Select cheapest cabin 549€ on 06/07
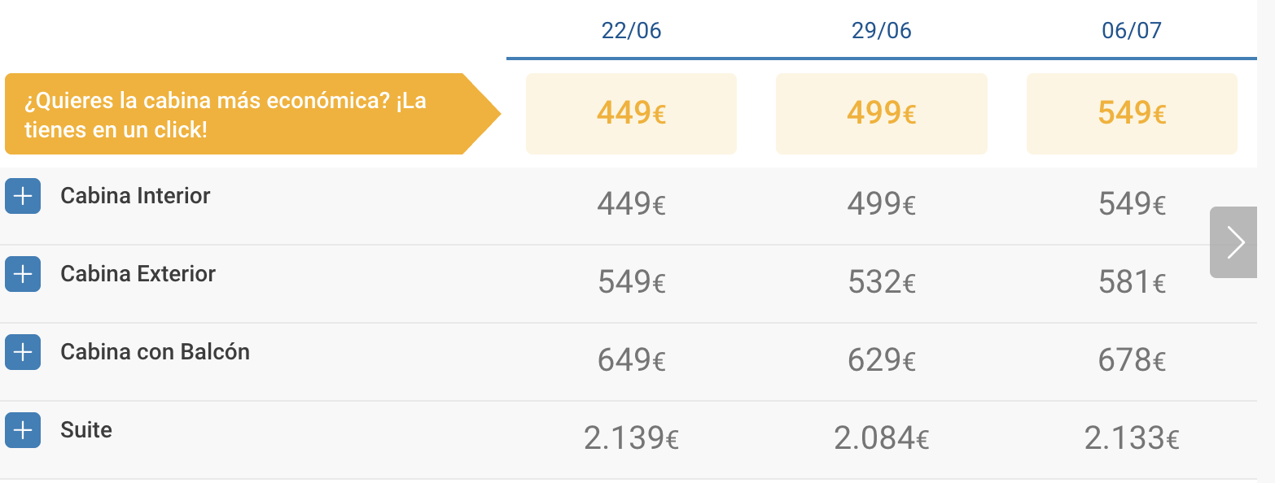Screen dimensions: 1275x483 [1132, 114]
